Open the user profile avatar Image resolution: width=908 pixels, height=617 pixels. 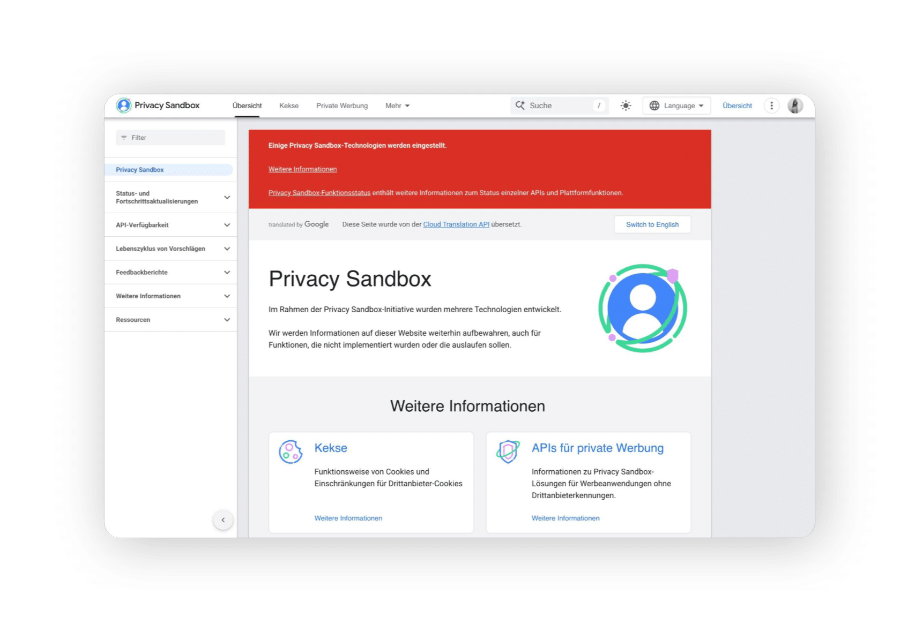pos(795,106)
